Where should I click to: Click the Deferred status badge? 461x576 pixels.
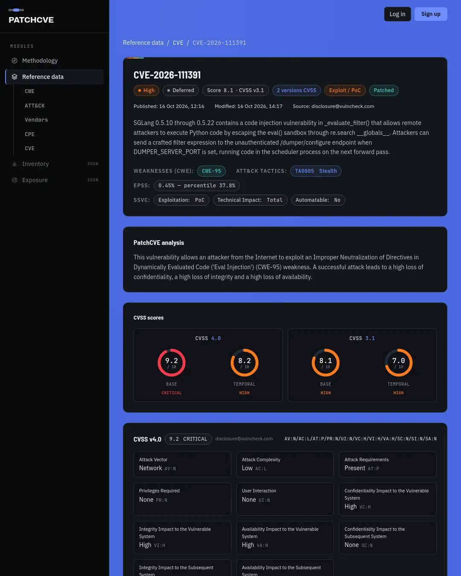tap(181, 90)
